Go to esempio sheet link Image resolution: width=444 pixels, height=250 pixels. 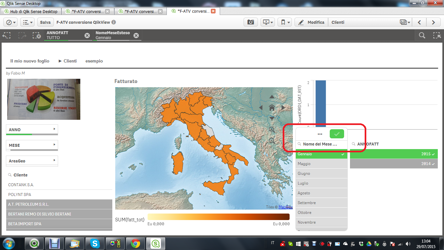click(x=94, y=61)
